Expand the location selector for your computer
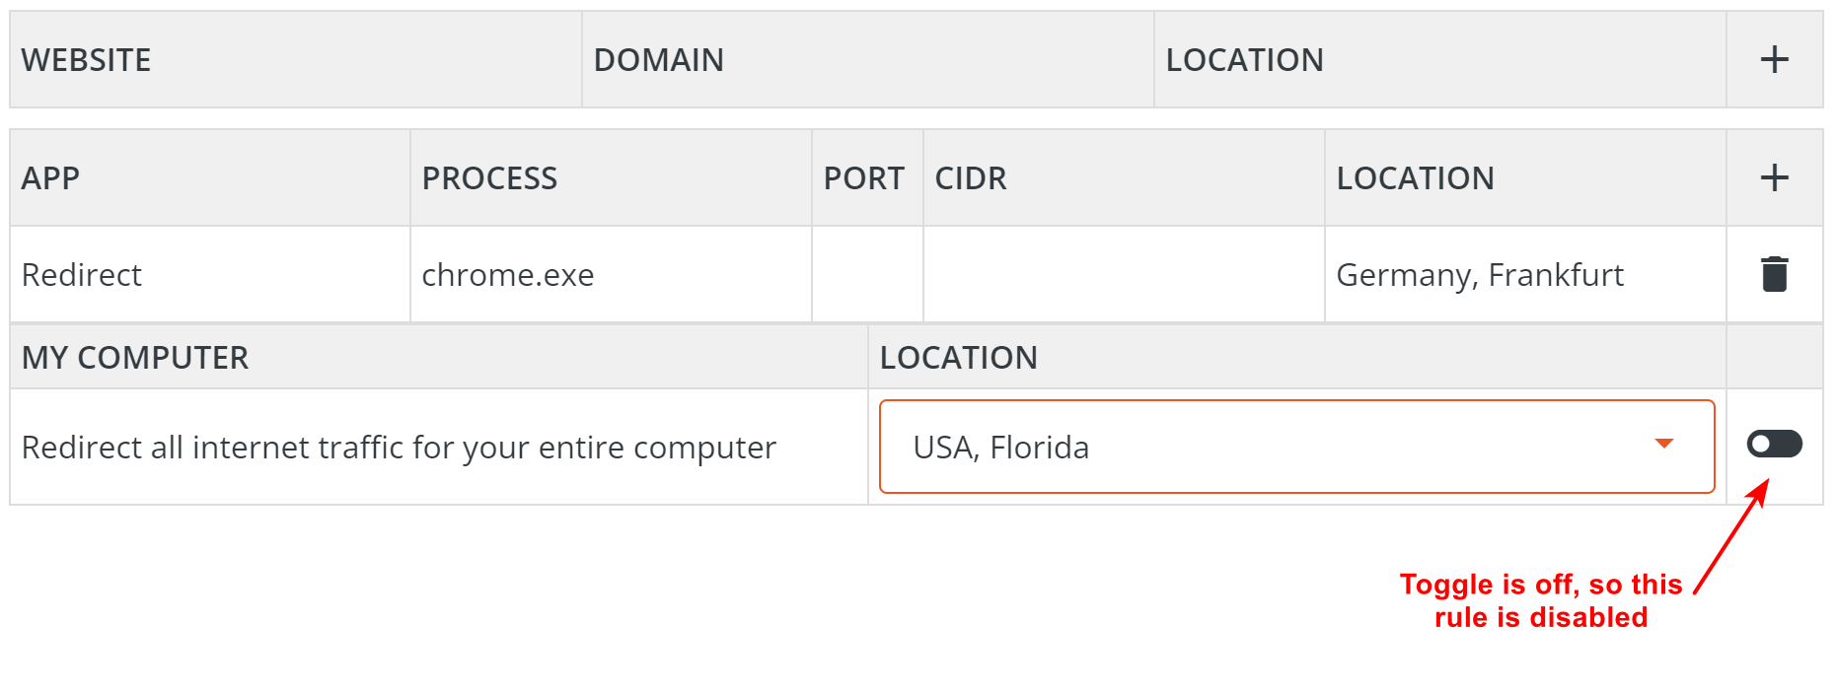The width and height of the screenshot is (1836, 693). coord(1296,446)
